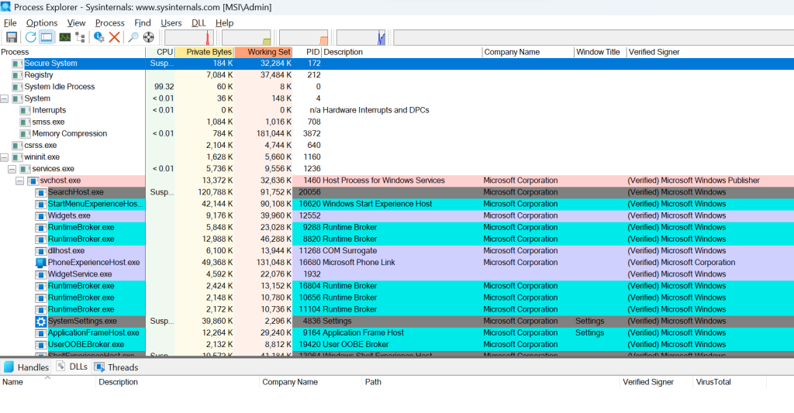Select the Widgets.exe process
Image resolution: width=794 pixels, height=413 pixels.
[x=397, y=215]
